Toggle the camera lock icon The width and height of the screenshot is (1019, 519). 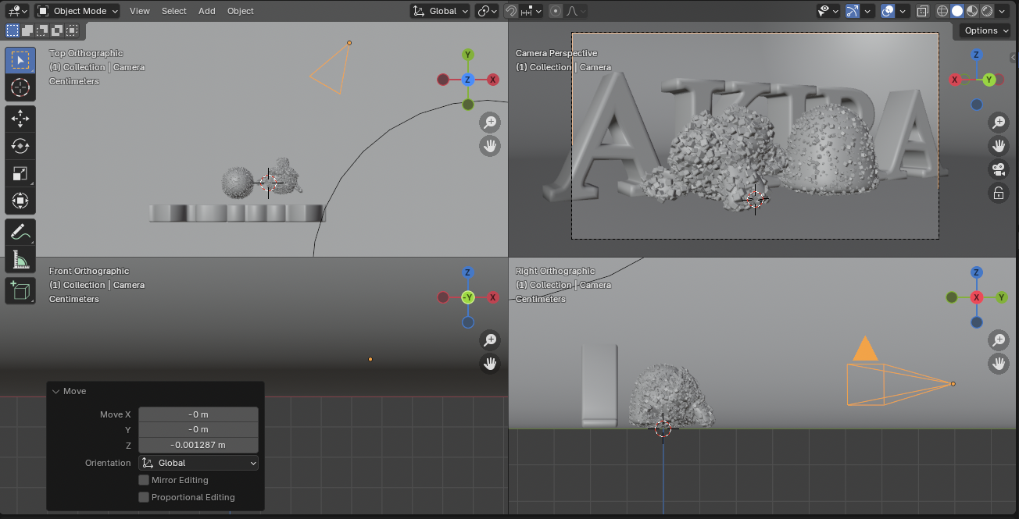pyautogui.click(x=998, y=194)
